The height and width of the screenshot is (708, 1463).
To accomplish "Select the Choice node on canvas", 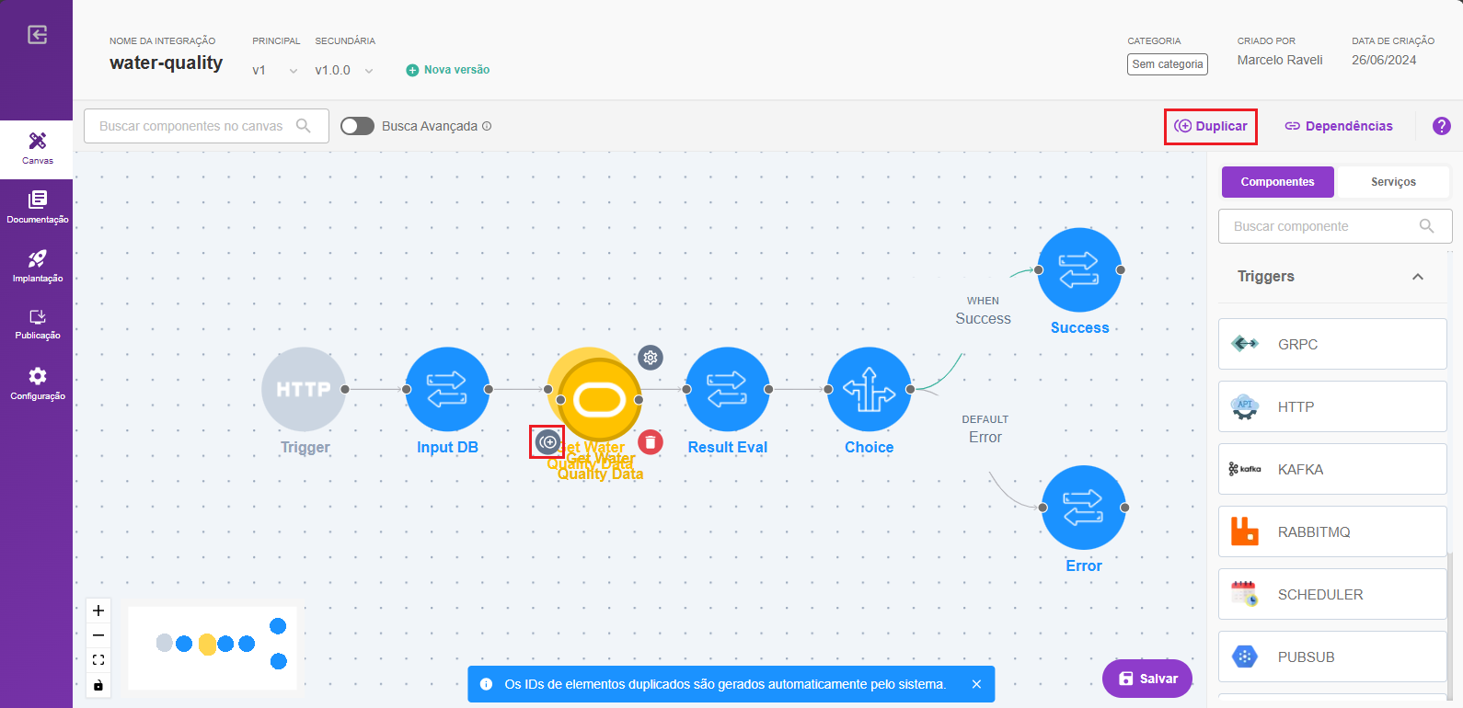I will pyautogui.click(x=869, y=389).
